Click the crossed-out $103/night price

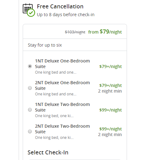(75, 32)
